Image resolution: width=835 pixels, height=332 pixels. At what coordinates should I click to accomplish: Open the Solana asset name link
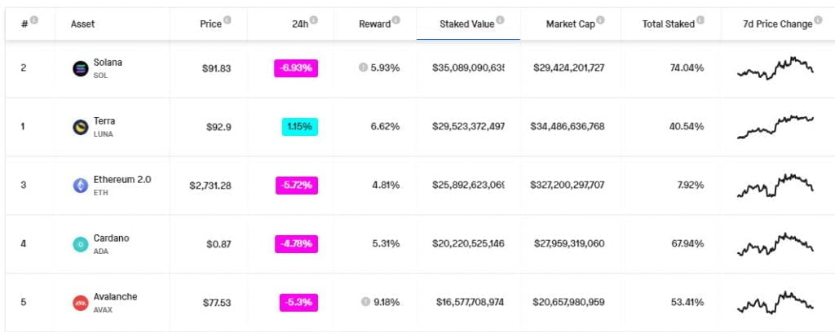(x=108, y=63)
